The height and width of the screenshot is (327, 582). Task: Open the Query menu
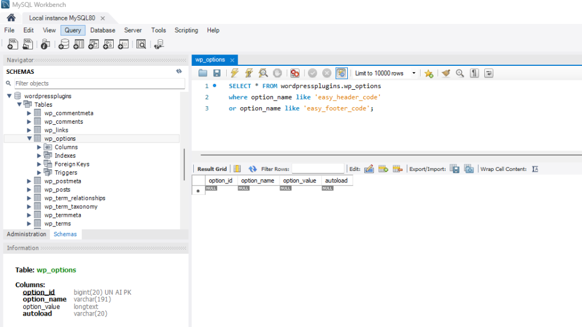[x=72, y=30]
